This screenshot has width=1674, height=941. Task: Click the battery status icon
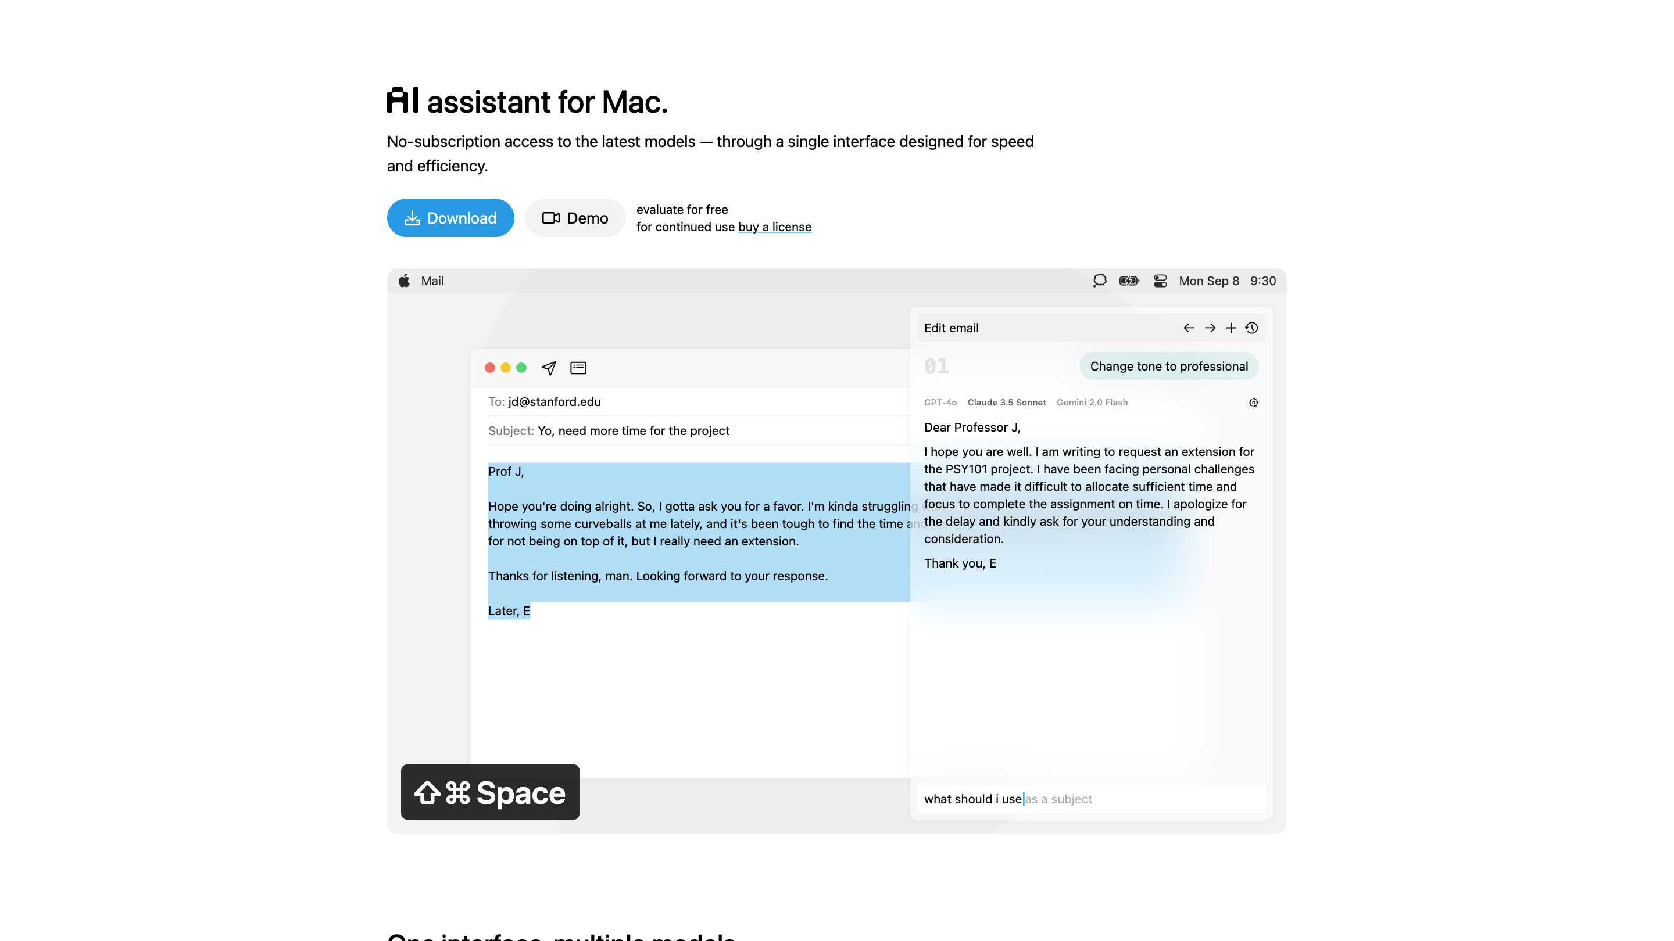coord(1129,281)
